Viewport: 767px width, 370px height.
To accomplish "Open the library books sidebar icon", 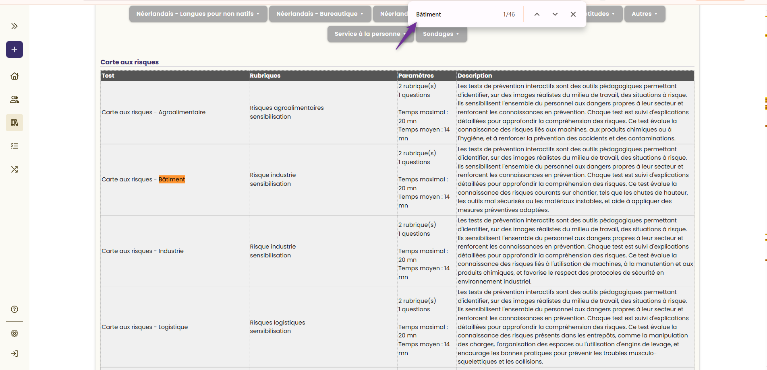I will (15, 123).
